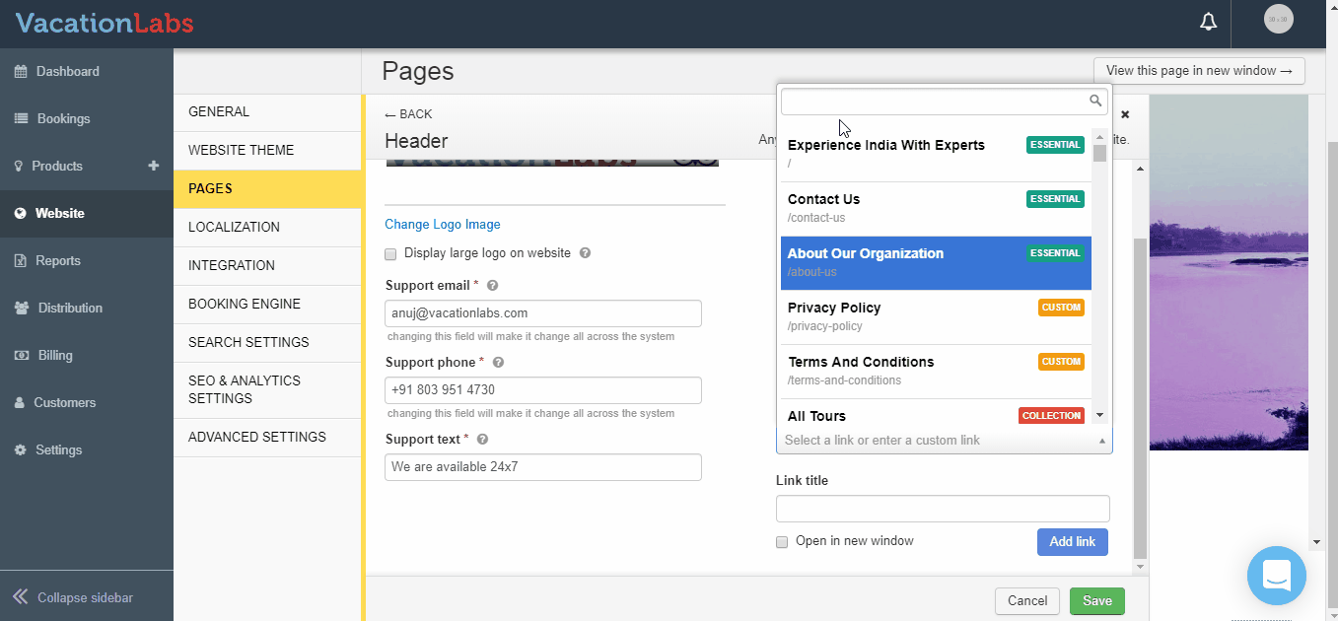Click help icon next to Support text
1338x621 pixels.
(x=482, y=440)
